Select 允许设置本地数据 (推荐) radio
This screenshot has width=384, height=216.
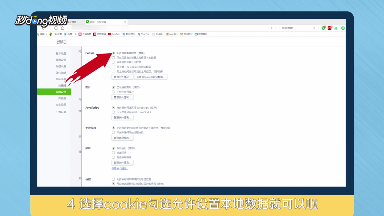click(x=113, y=53)
